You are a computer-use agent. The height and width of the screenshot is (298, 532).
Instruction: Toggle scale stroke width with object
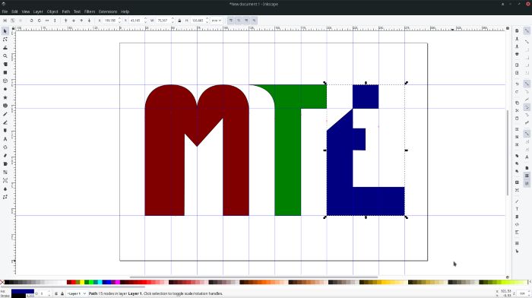point(231,21)
